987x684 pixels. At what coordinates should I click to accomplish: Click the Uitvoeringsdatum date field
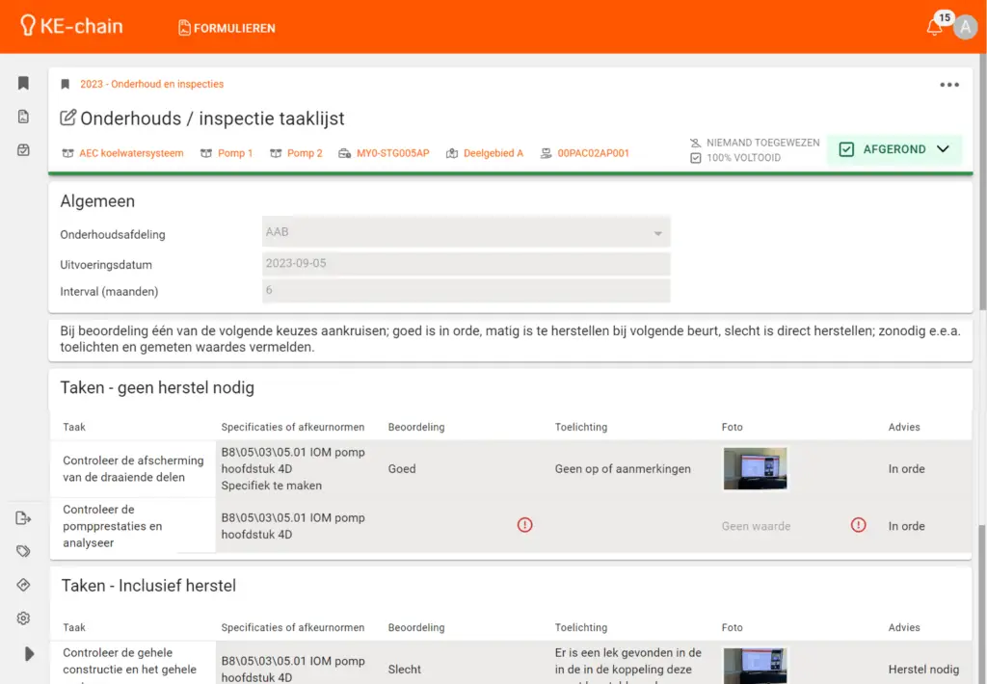466,264
